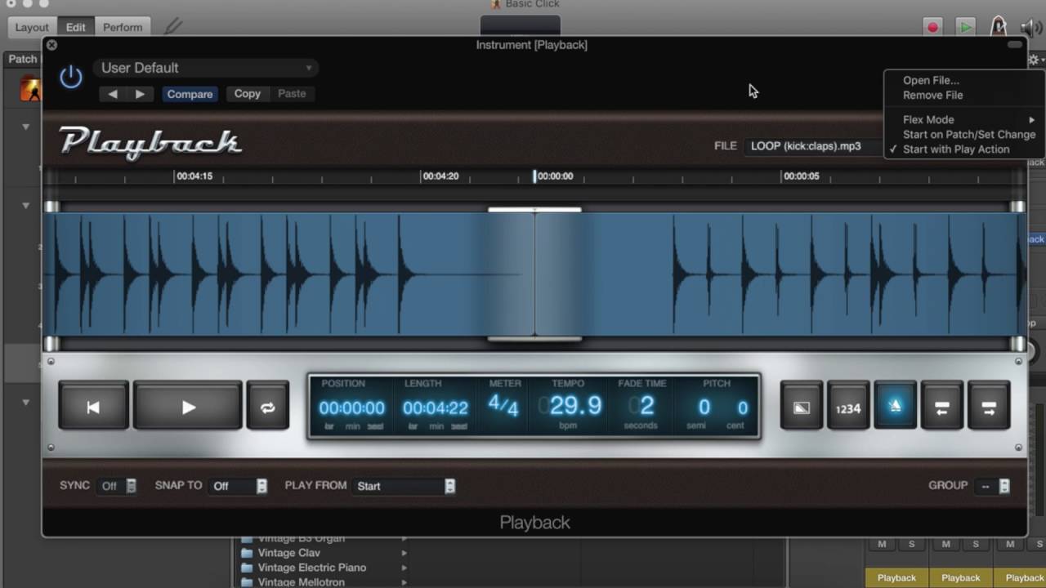Toggle the Compare button
The image size is (1046, 588).
pos(190,94)
